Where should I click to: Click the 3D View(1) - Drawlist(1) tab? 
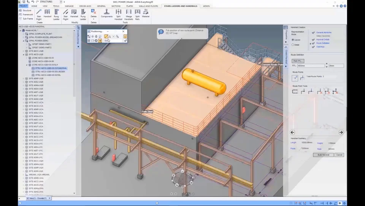36,198
